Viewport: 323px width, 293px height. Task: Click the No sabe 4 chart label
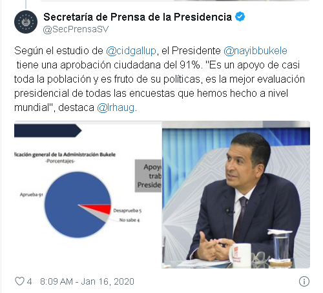[130, 220]
